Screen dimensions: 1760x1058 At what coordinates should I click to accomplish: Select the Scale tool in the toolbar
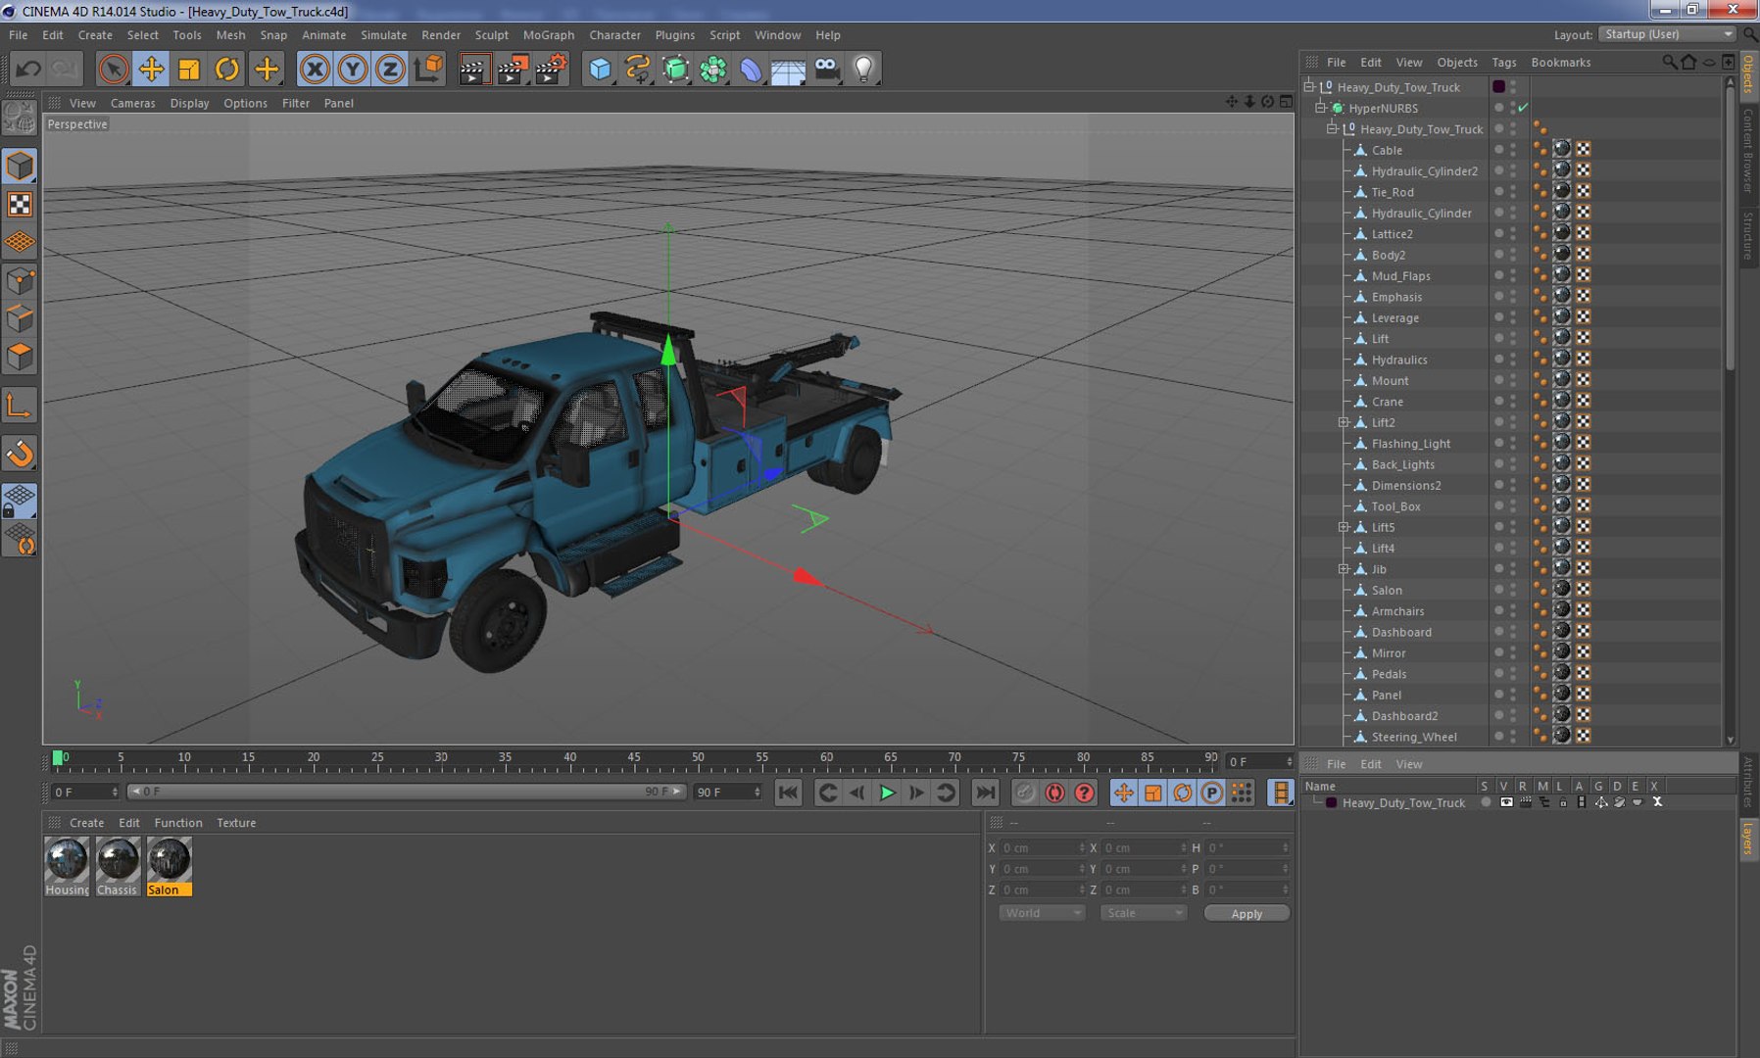tap(189, 69)
